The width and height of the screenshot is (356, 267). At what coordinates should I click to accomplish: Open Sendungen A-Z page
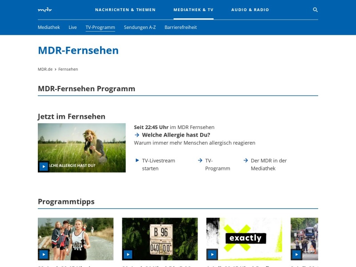(x=140, y=27)
